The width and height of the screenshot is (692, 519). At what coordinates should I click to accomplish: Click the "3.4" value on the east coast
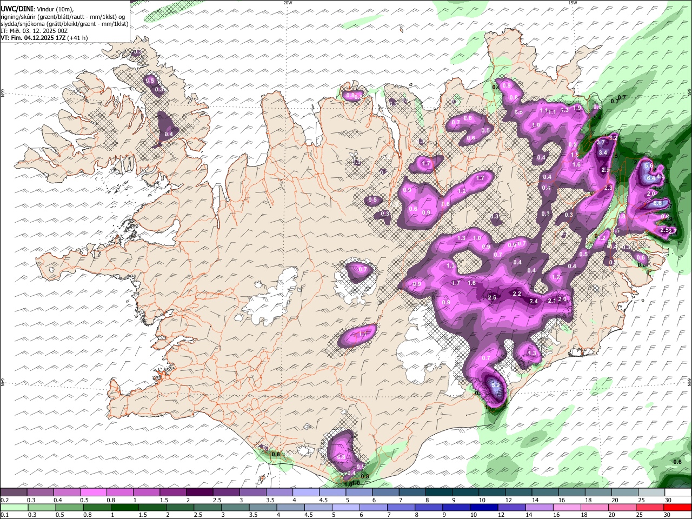pos(603,153)
